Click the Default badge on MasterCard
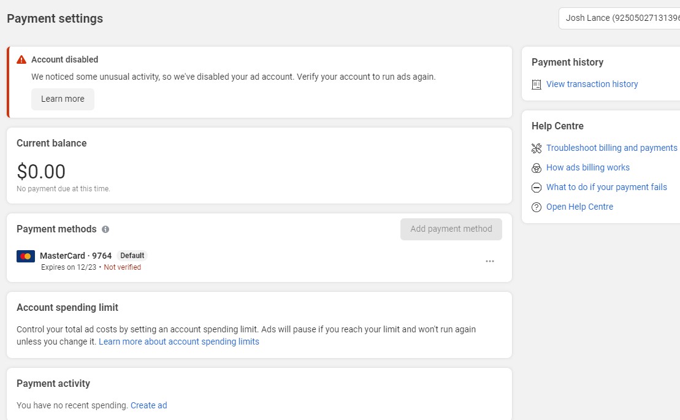Viewport: 680px width, 420px height. coord(132,256)
